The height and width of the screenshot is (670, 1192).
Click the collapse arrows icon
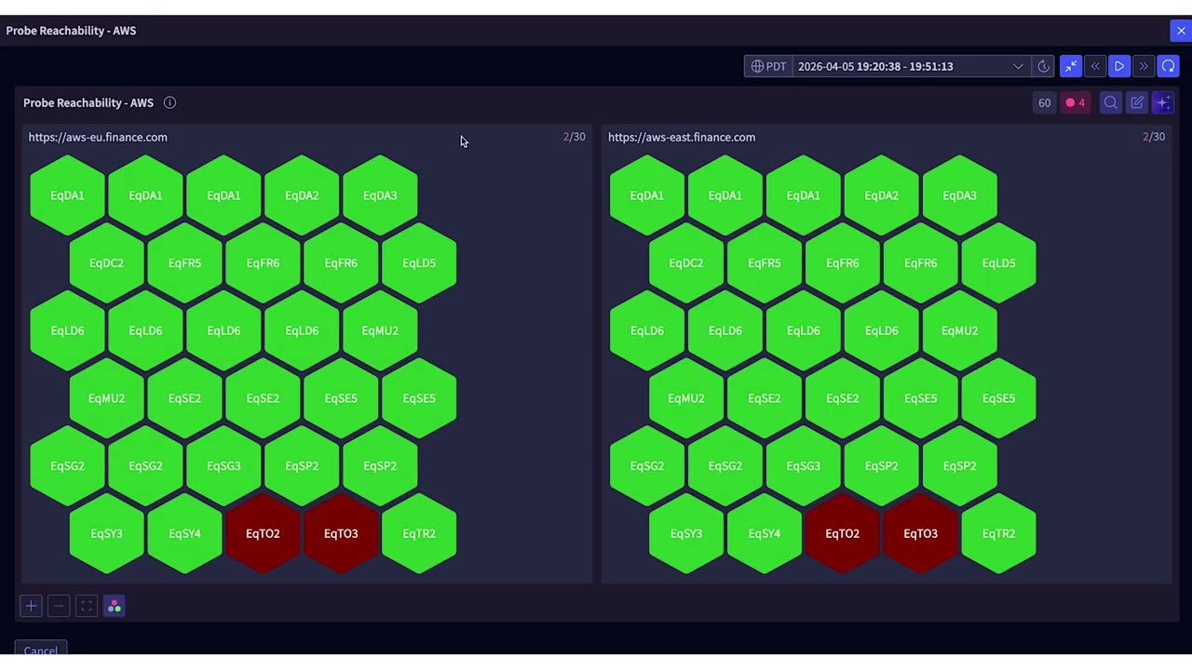(x=1071, y=66)
